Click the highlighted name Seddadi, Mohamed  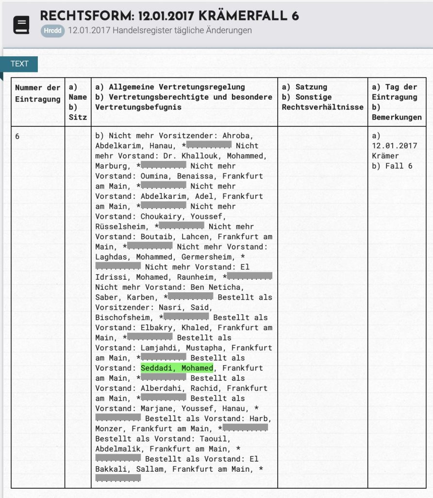[x=177, y=368]
